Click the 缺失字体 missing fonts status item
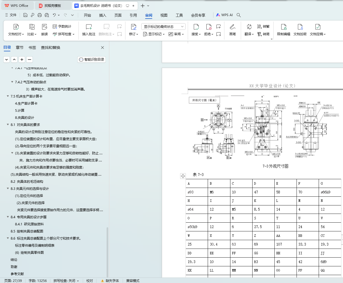This screenshot has width=343, height=283. pyautogui.click(x=110, y=281)
